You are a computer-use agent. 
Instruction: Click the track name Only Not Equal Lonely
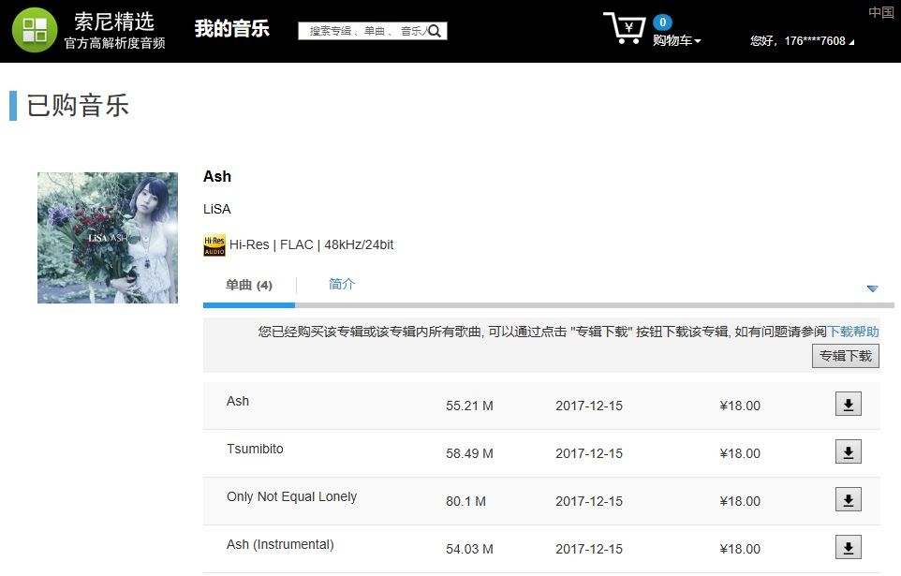coord(291,496)
